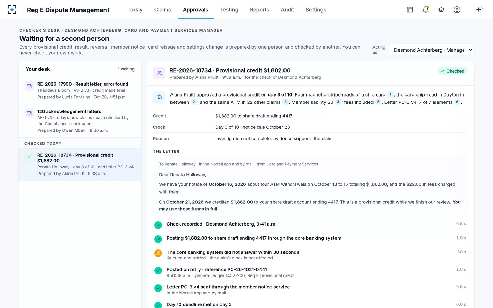This screenshot has height=308, width=493.
Task: Click the two-person icon beside claim title
Action: pyautogui.click(x=159, y=73)
